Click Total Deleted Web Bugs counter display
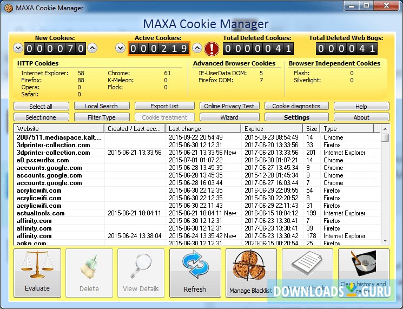 [347, 48]
